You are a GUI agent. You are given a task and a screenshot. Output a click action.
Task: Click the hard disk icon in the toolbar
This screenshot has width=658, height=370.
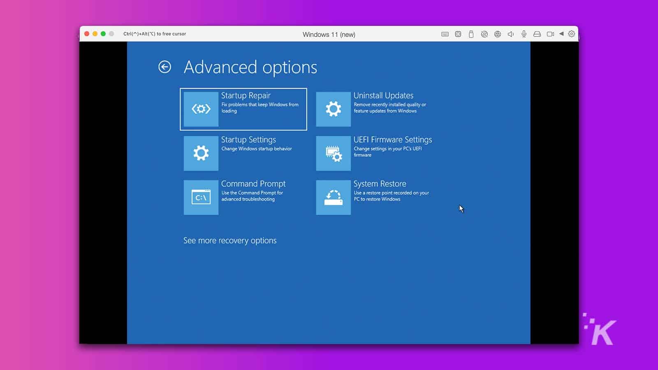537,34
